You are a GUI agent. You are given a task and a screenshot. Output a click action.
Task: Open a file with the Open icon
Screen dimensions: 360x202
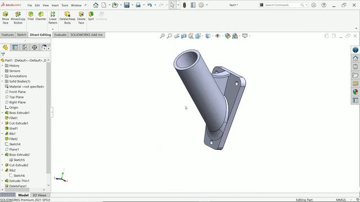click(x=115, y=5)
